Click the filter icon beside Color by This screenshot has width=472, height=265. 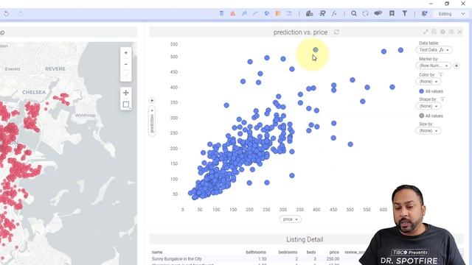(x=441, y=74)
